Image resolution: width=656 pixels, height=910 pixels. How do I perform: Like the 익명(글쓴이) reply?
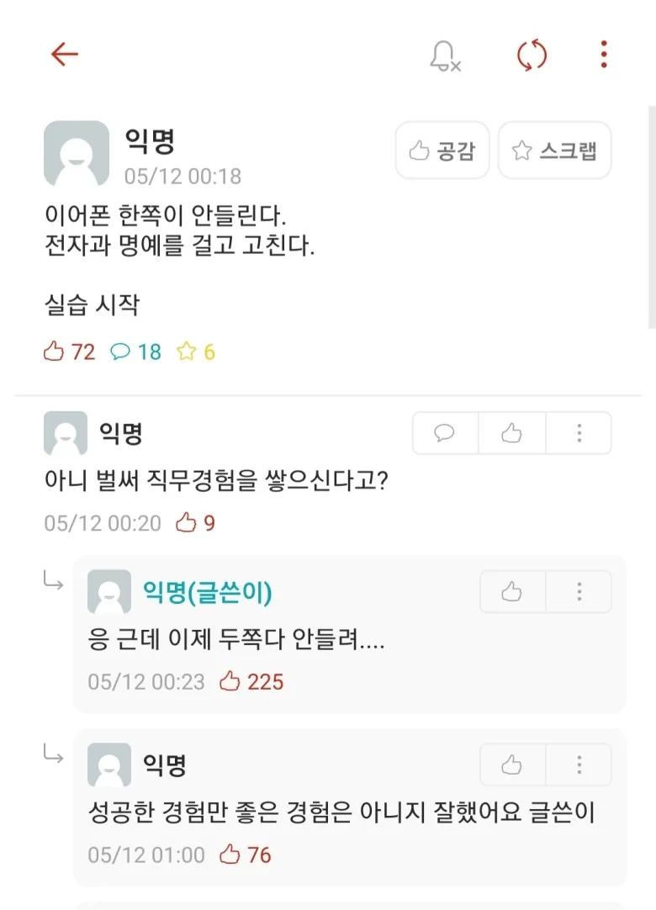[511, 592]
